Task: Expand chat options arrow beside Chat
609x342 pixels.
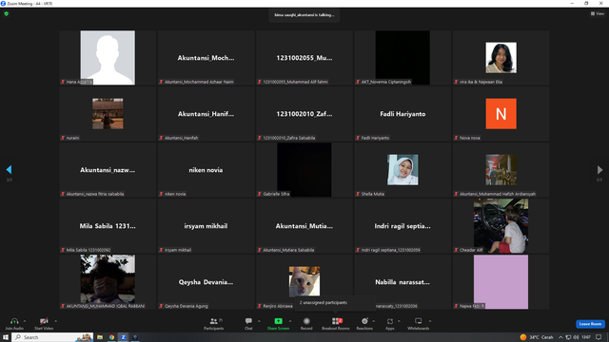Action: pos(259,321)
